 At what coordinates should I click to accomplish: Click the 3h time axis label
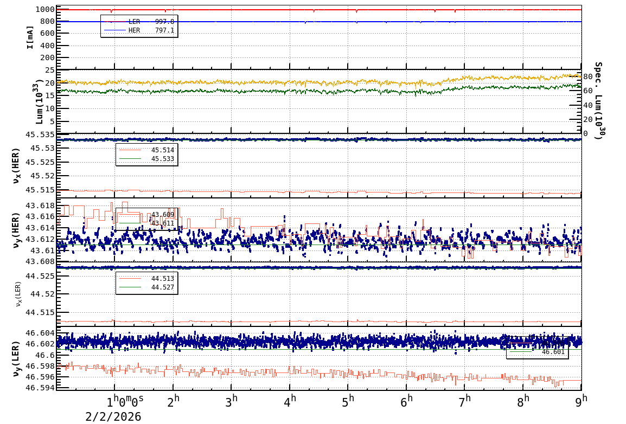(x=231, y=401)
